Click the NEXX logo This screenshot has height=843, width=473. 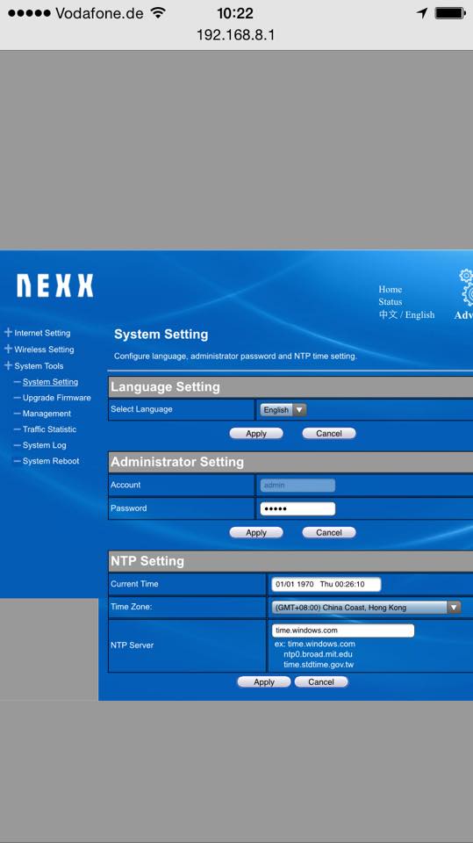coord(54,285)
